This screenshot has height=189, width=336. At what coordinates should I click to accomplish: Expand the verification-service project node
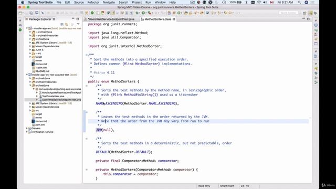point(27,132)
